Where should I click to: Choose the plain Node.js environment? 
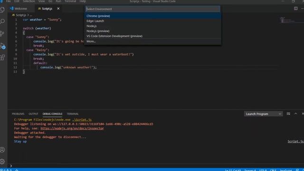pyautogui.click(x=152, y=26)
